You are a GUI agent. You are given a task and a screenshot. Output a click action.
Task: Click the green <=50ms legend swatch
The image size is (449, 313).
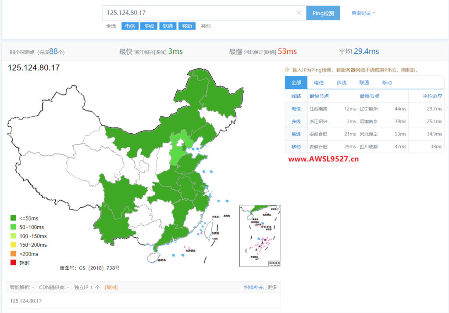pos(13,218)
